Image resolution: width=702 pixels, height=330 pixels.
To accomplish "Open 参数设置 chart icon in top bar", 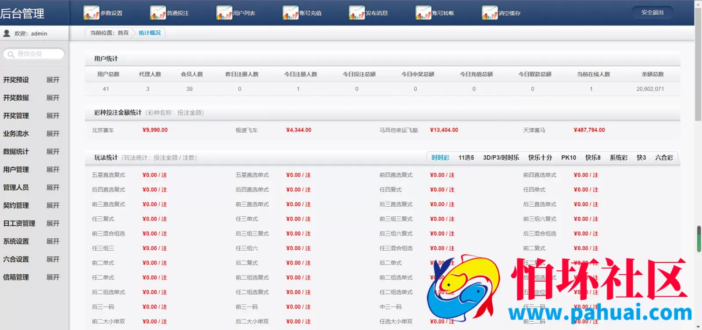I will (91, 13).
